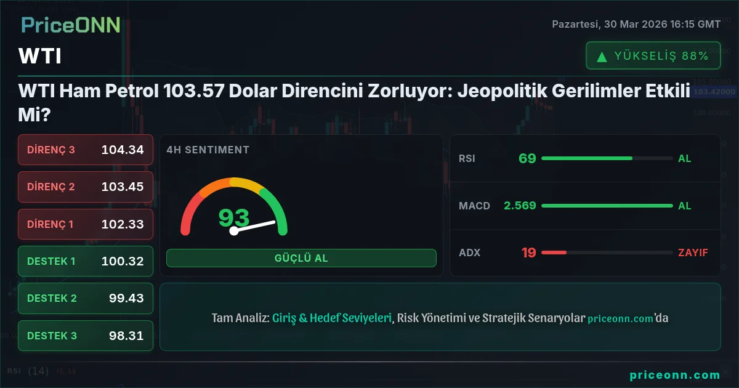Expand the DESTEK 3 level details
The image size is (739, 388).
point(85,336)
